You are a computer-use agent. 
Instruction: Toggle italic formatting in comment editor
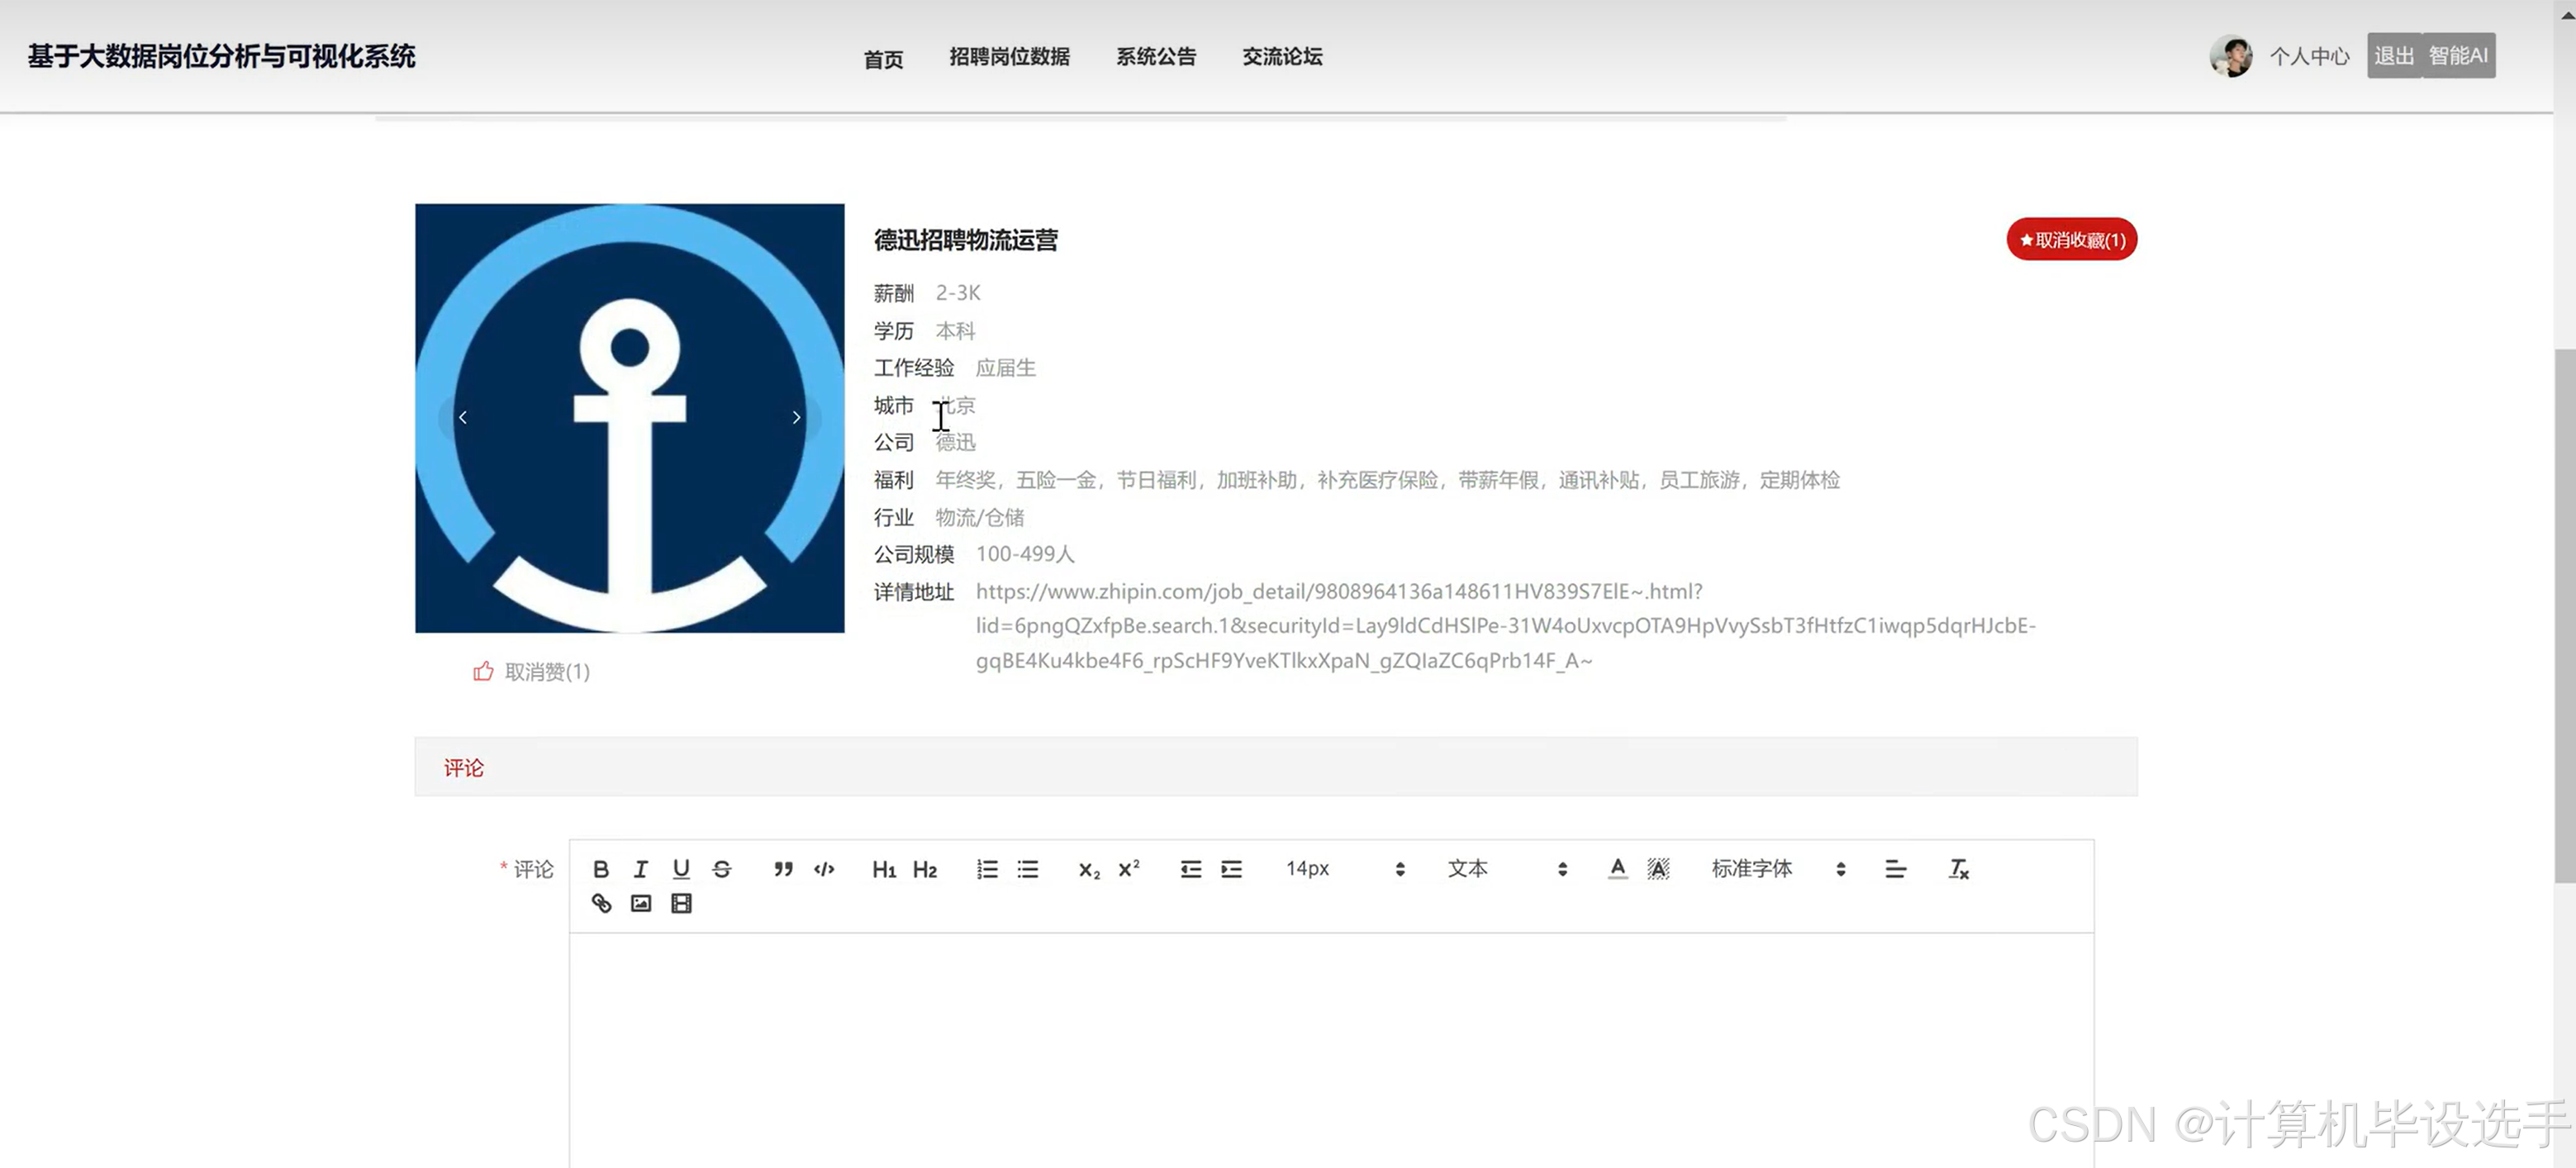[x=641, y=869]
